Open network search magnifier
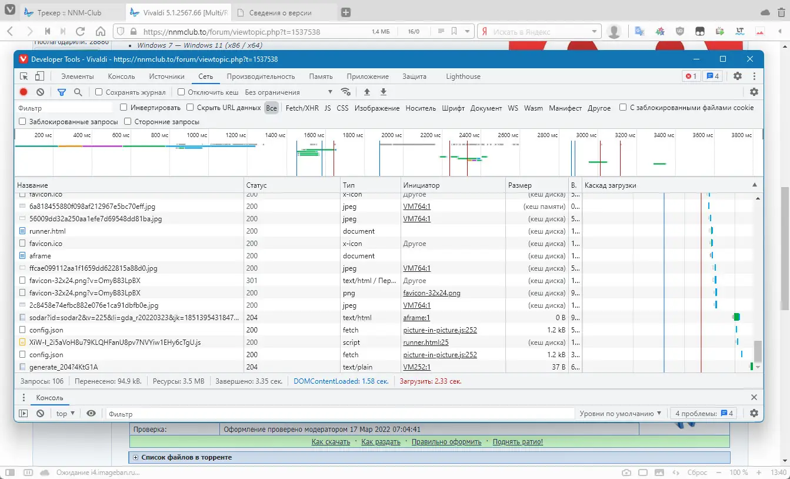This screenshot has width=790, height=479. [x=78, y=92]
